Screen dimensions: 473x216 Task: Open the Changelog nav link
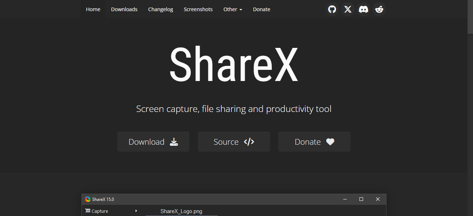click(x=160, y=9)
